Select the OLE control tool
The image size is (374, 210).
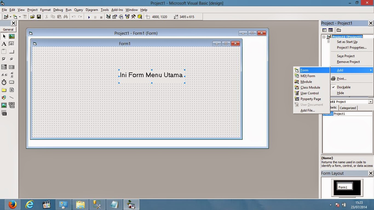click(4, 113)
